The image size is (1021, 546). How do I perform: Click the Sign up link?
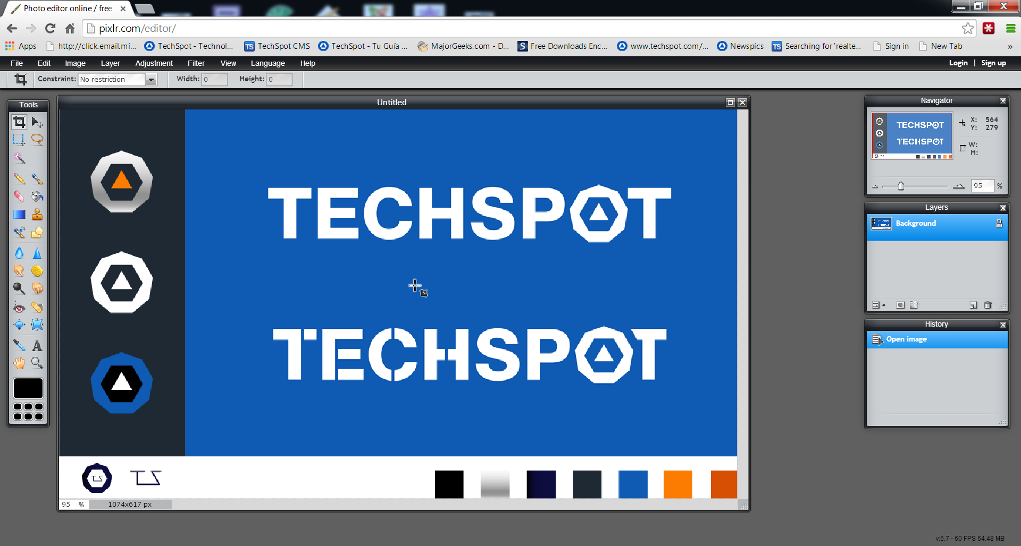[993, 63]
